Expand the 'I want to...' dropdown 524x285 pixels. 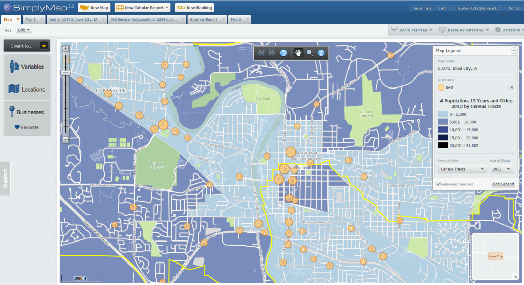[x=44, y=46]
